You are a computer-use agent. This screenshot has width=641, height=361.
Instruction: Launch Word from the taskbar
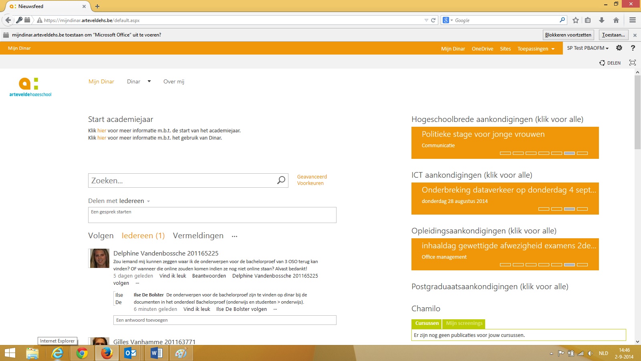156,353
